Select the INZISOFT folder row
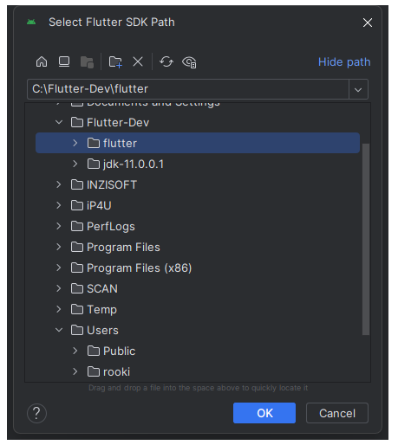The width and height of the screenshot is (398, 445). tap(198, 184)
